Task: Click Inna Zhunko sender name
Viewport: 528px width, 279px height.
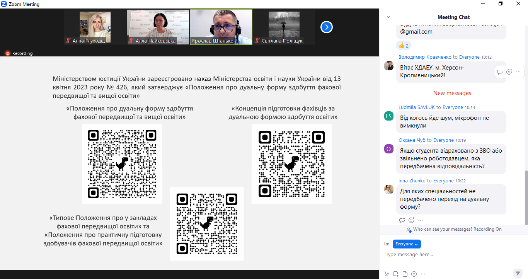Action: pos(412,180)
